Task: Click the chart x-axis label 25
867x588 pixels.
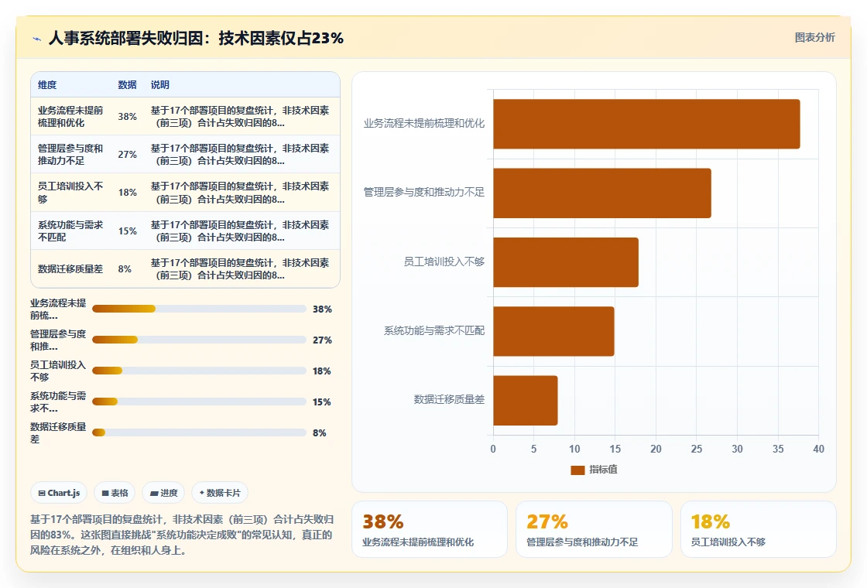Action: pyautogui.click(x=696, y=450)
